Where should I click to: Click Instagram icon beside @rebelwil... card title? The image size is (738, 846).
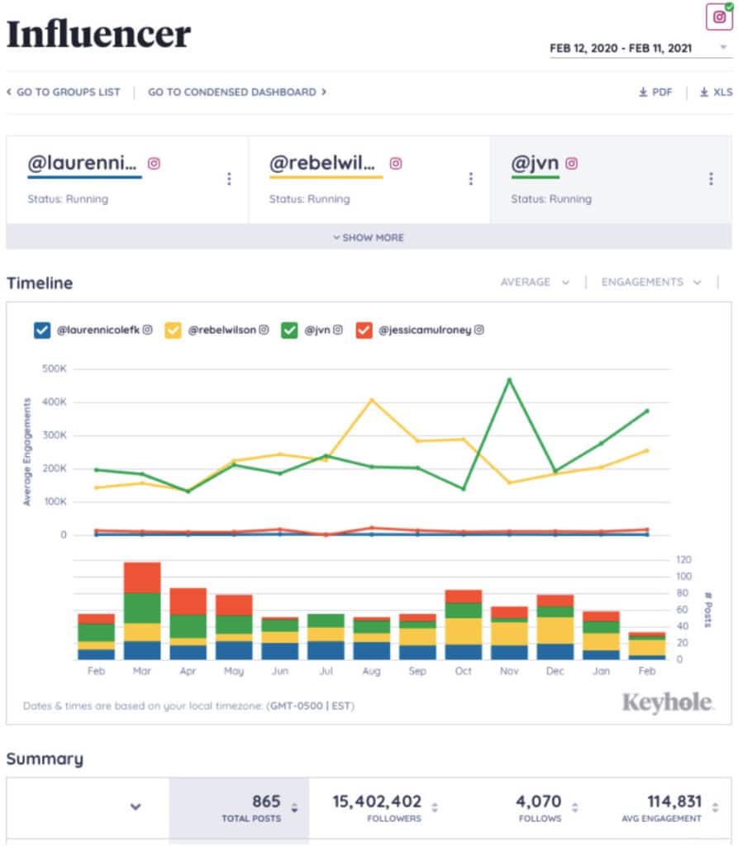point(396,163)
